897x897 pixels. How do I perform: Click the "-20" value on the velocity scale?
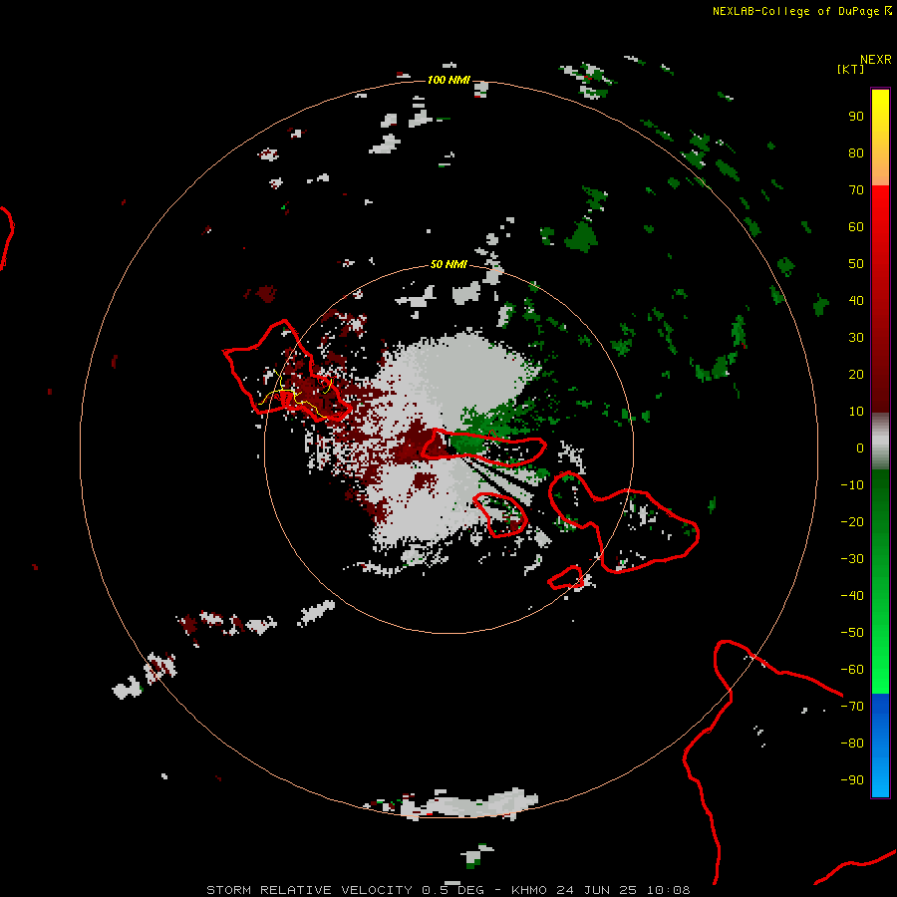852,522
